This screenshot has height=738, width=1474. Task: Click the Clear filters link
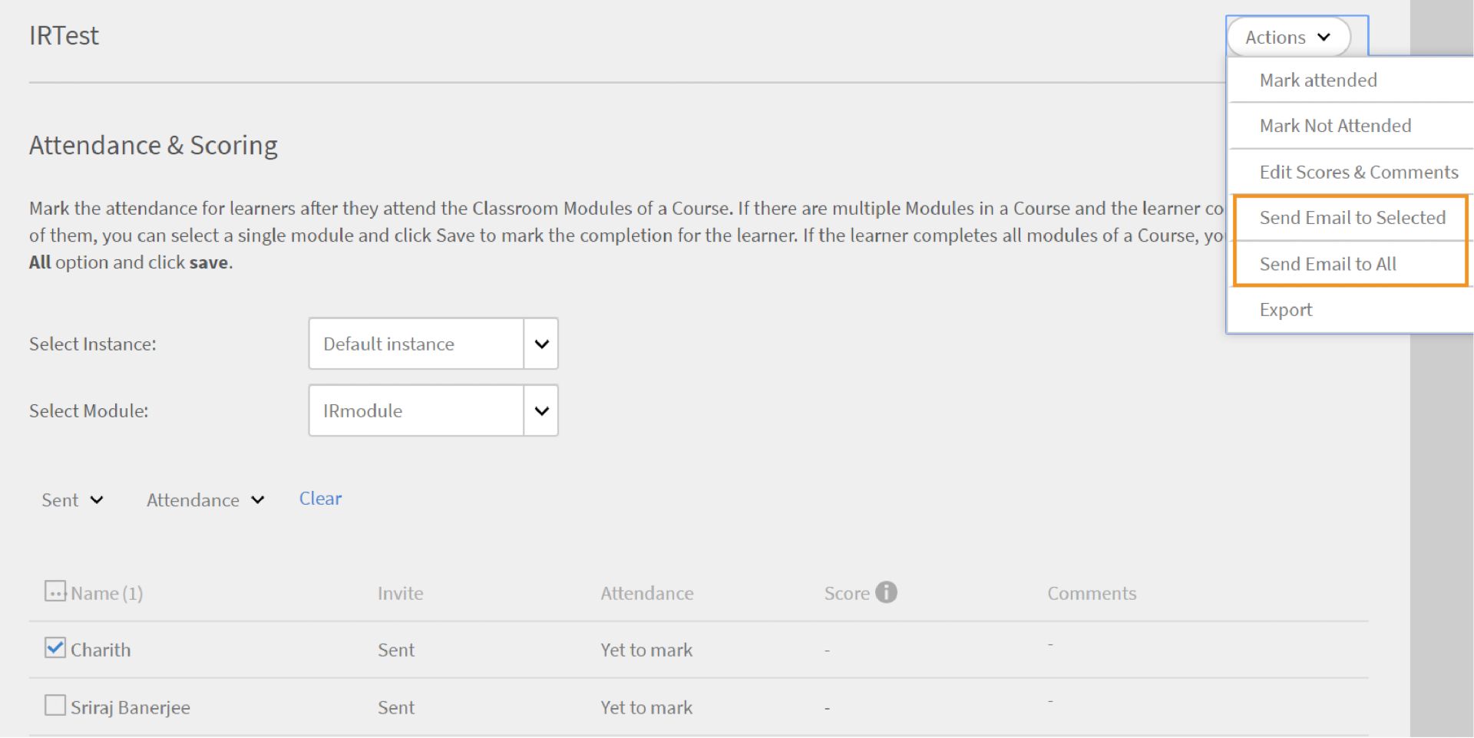click(x=320, y=499)
